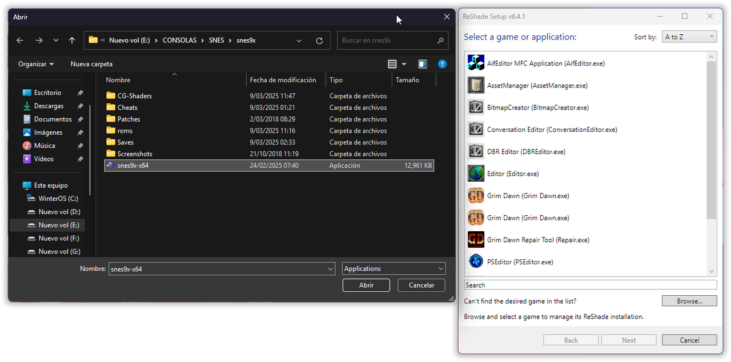This screenshot has width=731, height=362.
Task: Open Documentos in quick access
Action: click(53, 119)
